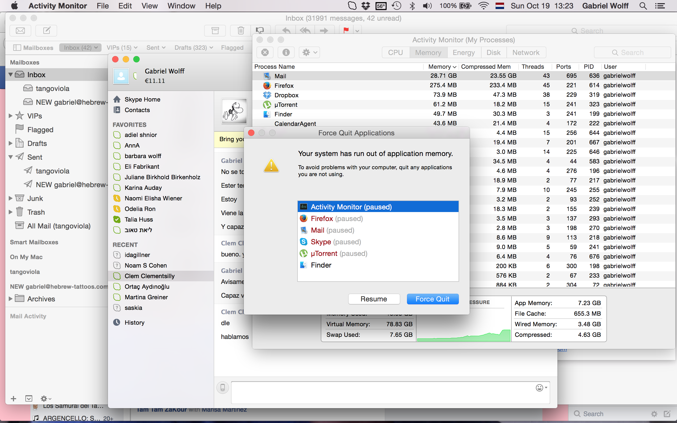The width and height of the screenshot is (677, 423).
Task: Click the Delete trash icon in Mail toolbar
Action: click(241, 30)
